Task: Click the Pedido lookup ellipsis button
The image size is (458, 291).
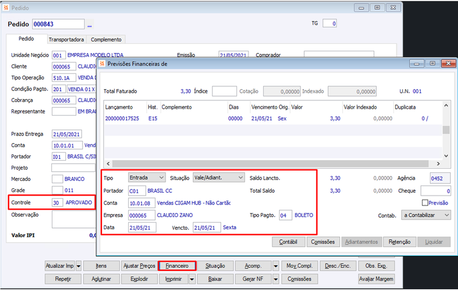Action: point(89,24)
